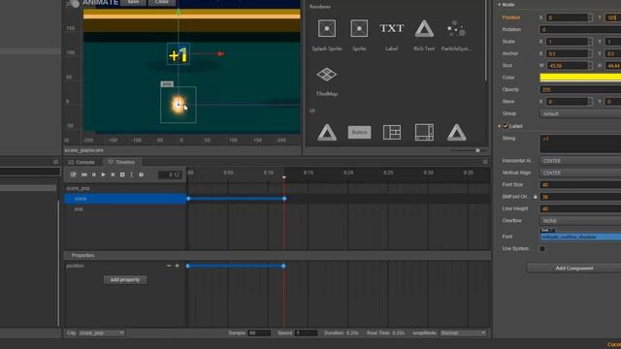This screenshot has height=349, width=621.
Task: Step forward one animation frame
Action: (x=113, y=174)
